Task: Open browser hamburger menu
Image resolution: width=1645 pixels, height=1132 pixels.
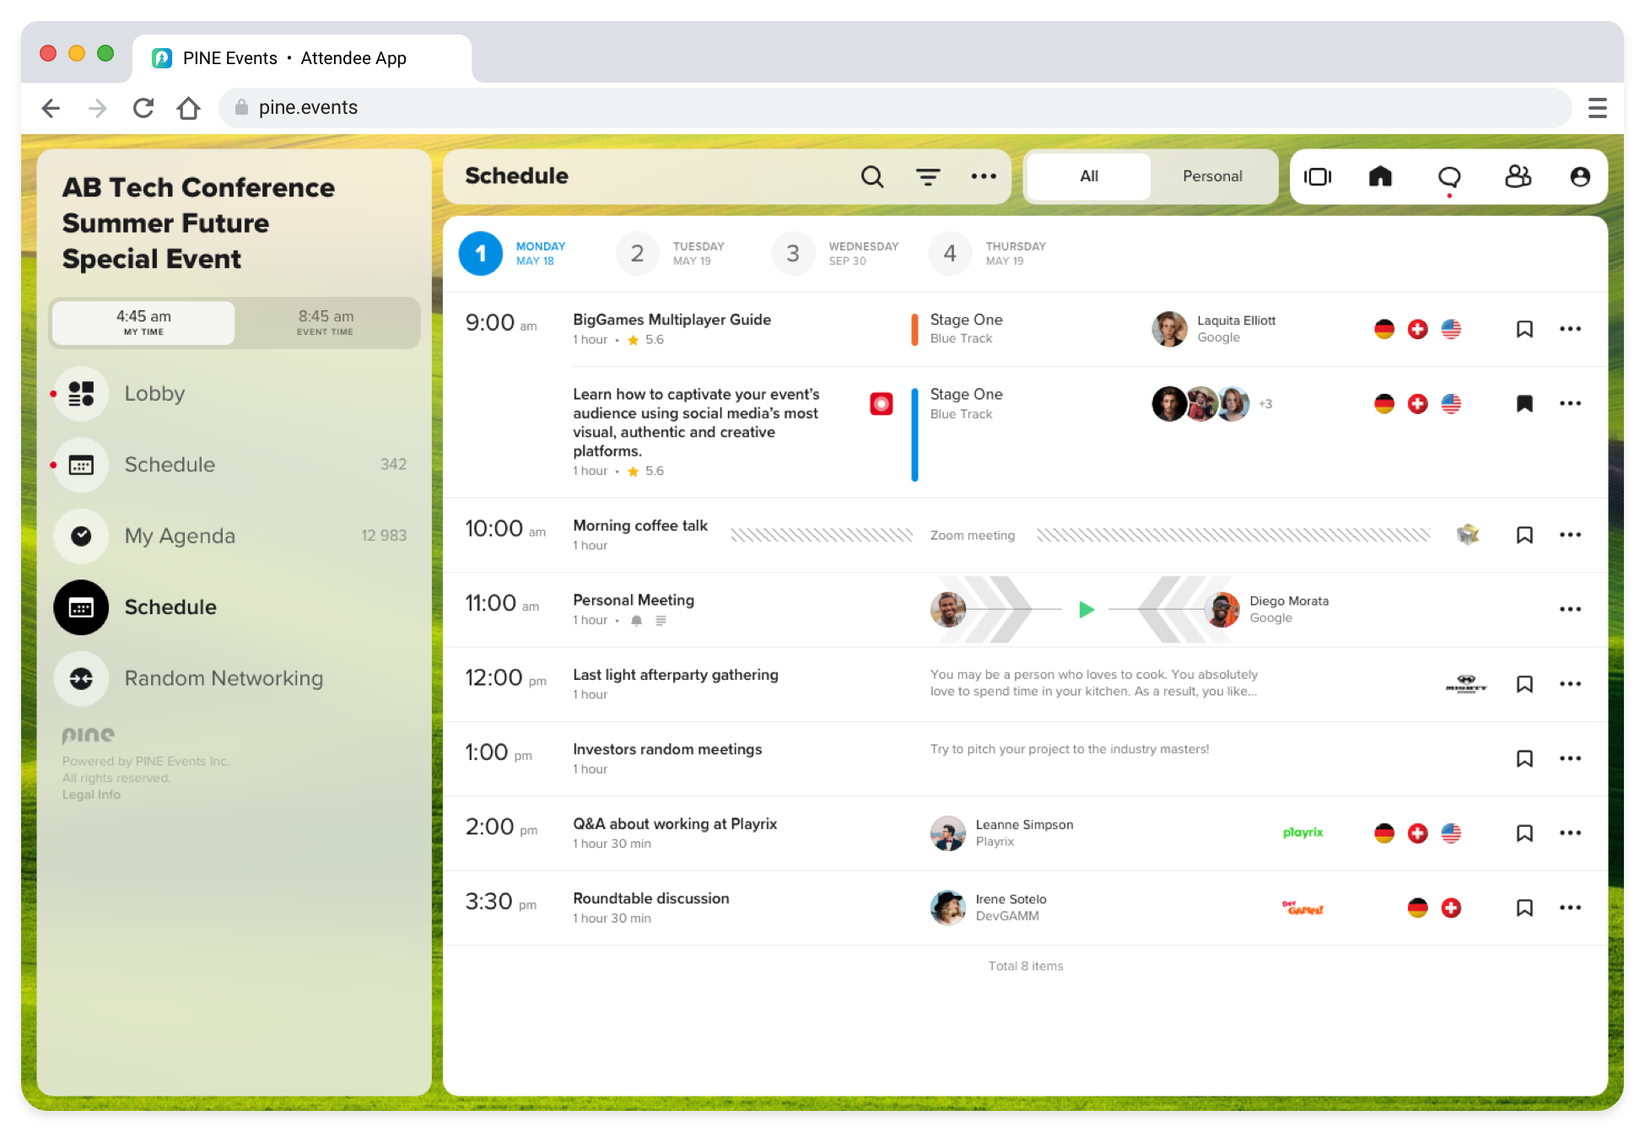Action: [x=1596, y=108]
